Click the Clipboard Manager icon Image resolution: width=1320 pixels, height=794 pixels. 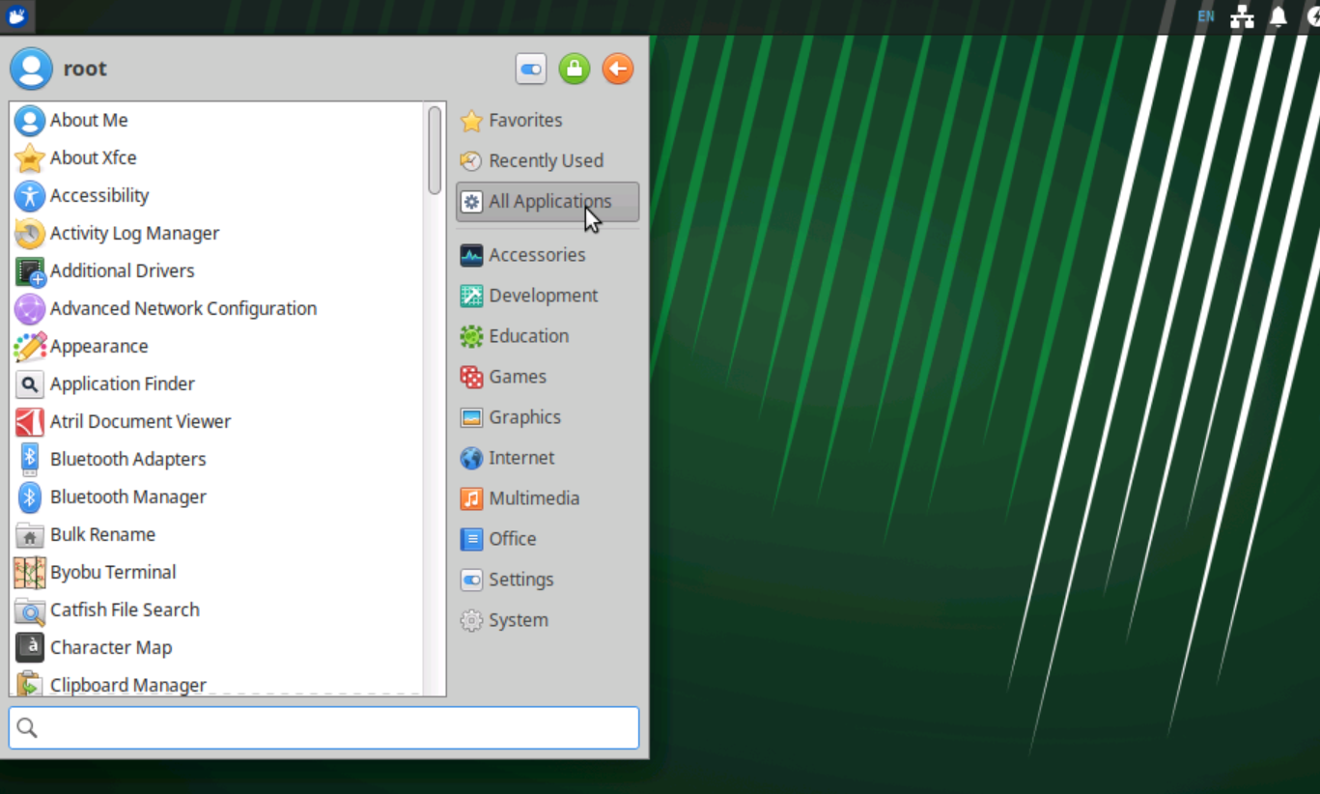pos(30,683)
